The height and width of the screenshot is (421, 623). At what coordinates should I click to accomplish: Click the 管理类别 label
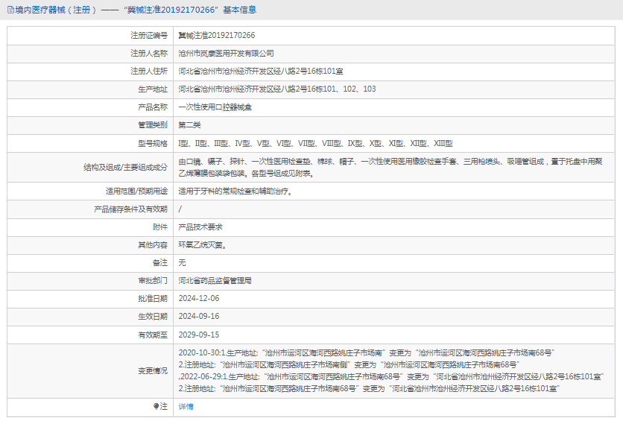coord(153,125)
